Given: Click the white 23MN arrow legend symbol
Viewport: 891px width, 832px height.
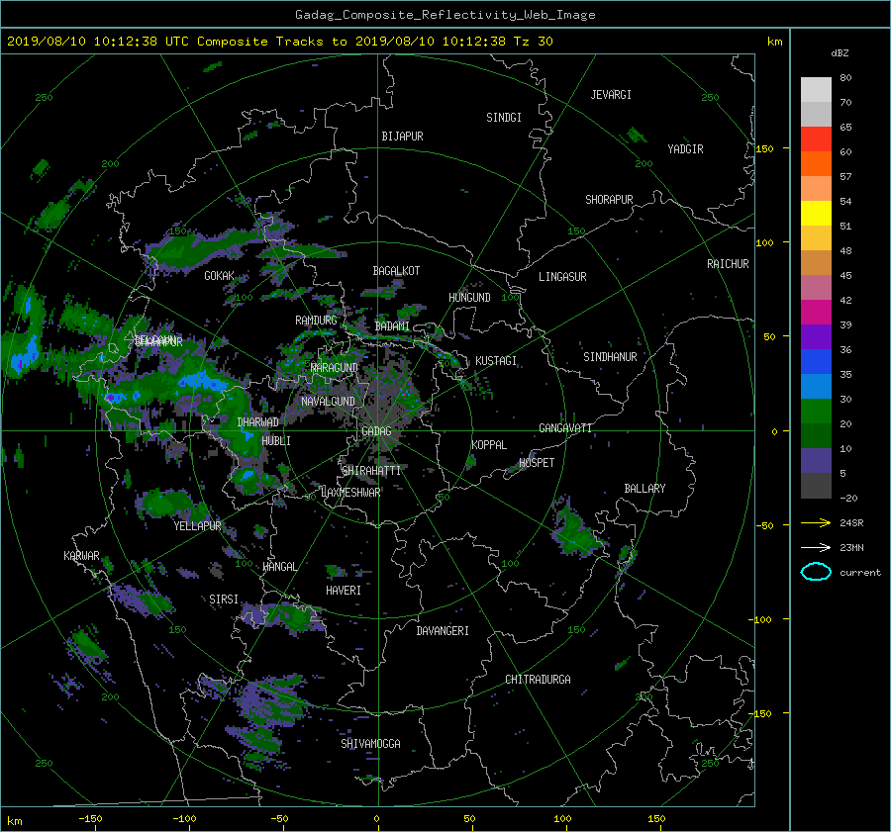Looking at the screenshot, I should tap(816, 547).
